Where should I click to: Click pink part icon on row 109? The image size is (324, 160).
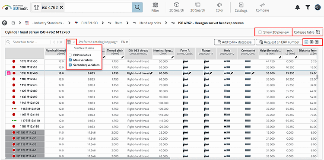(x=9, y=73)
